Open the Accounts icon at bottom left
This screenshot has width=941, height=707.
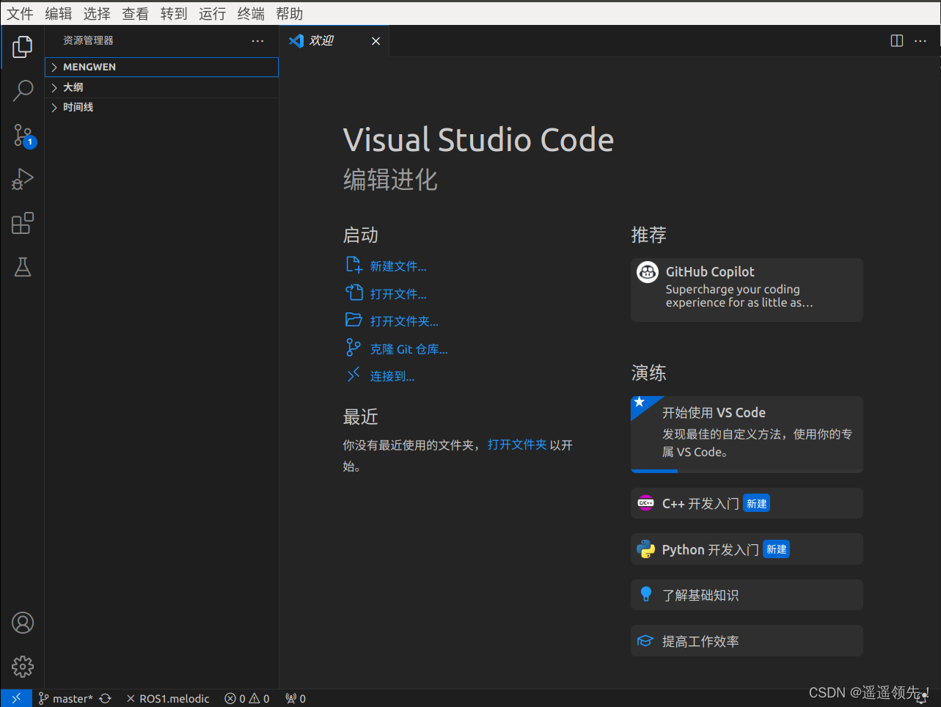click(22, 622)
